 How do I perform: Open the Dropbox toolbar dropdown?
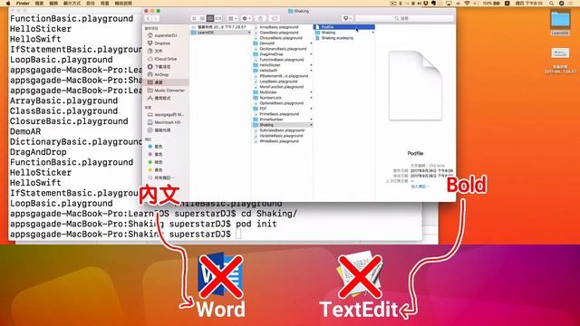pos(347,18)
